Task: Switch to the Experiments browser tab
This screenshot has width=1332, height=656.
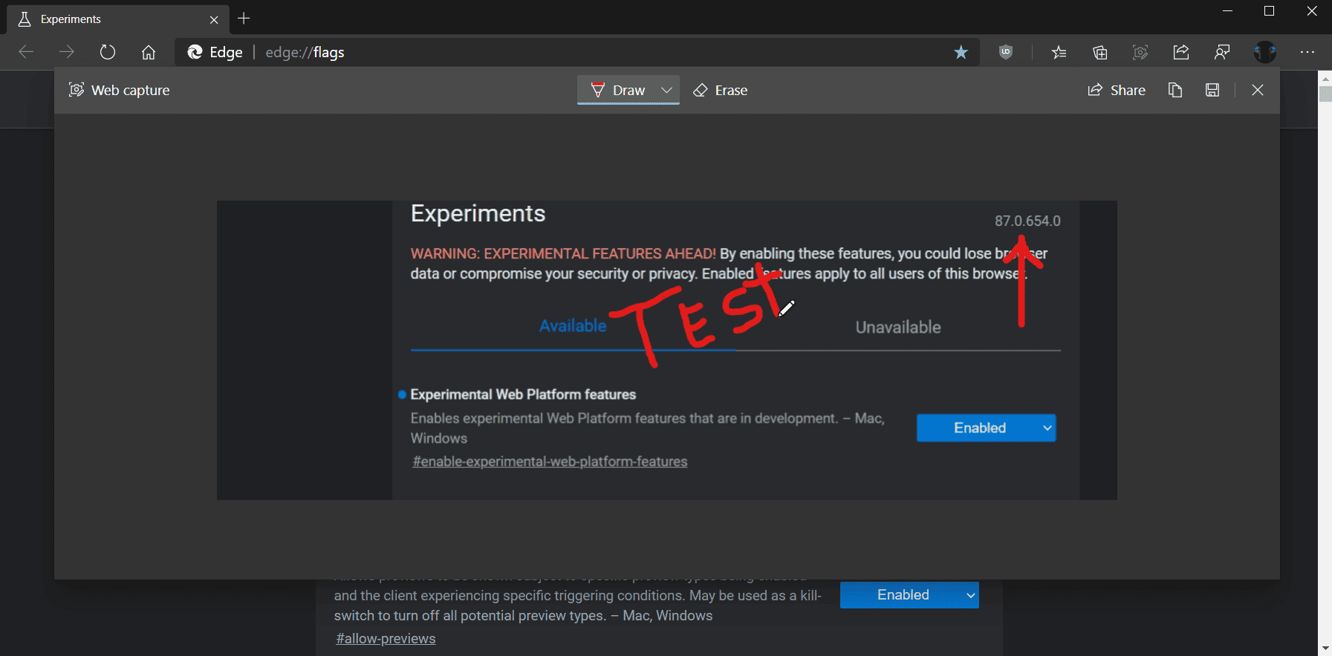Action: pos(118,19)
